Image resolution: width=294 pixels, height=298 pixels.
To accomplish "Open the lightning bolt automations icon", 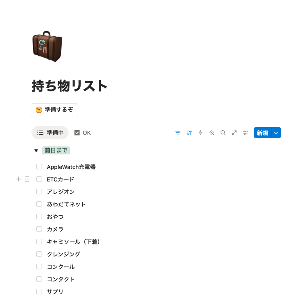I will 200,133.
